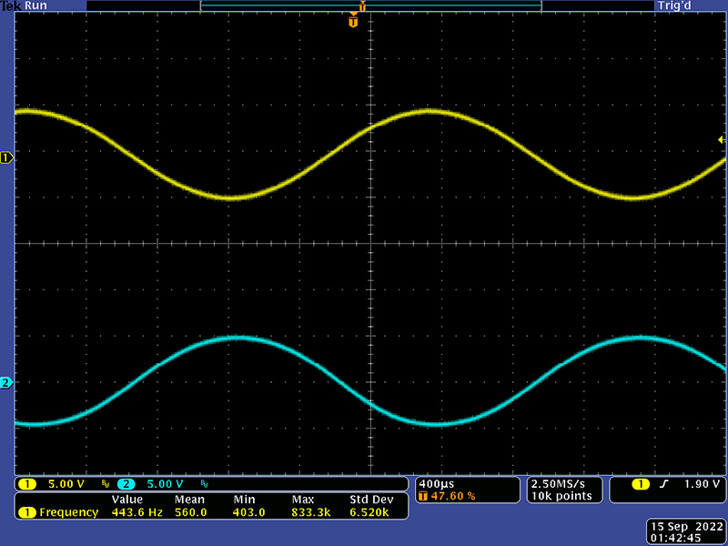The image size is (728, 546).
Task: Click the Tek Run status label
Action: point(25,5)
